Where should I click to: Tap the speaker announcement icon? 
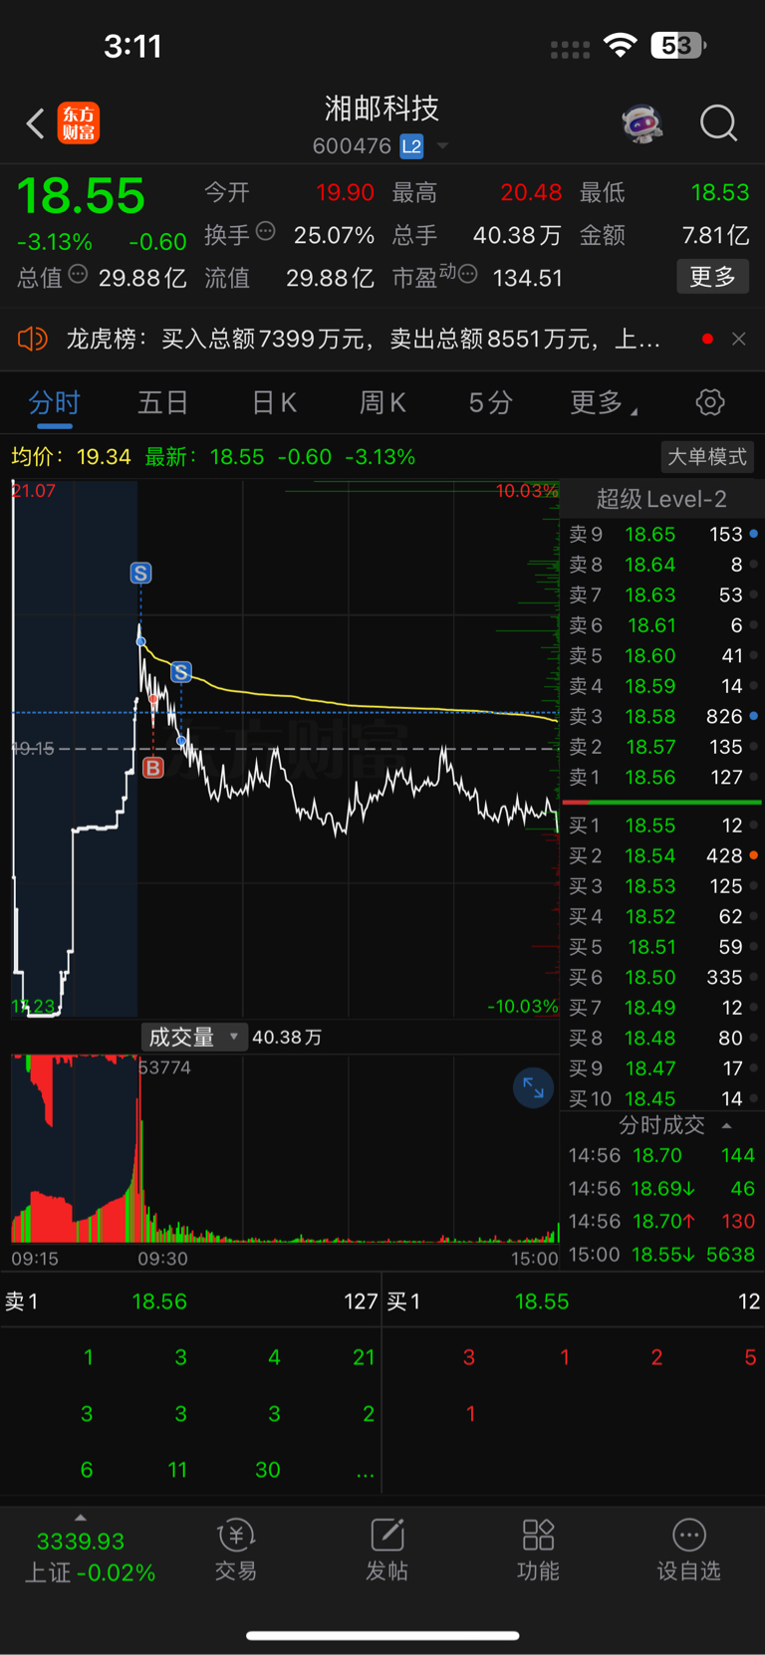pyautogui.click(x=32, y=340)
